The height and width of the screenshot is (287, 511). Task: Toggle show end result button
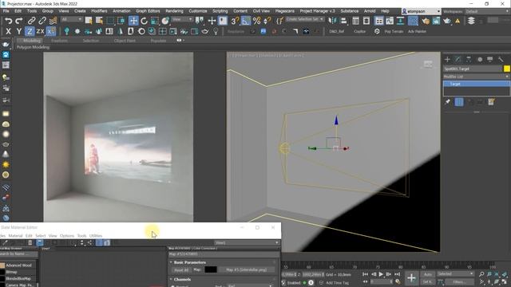click(459, 102)
